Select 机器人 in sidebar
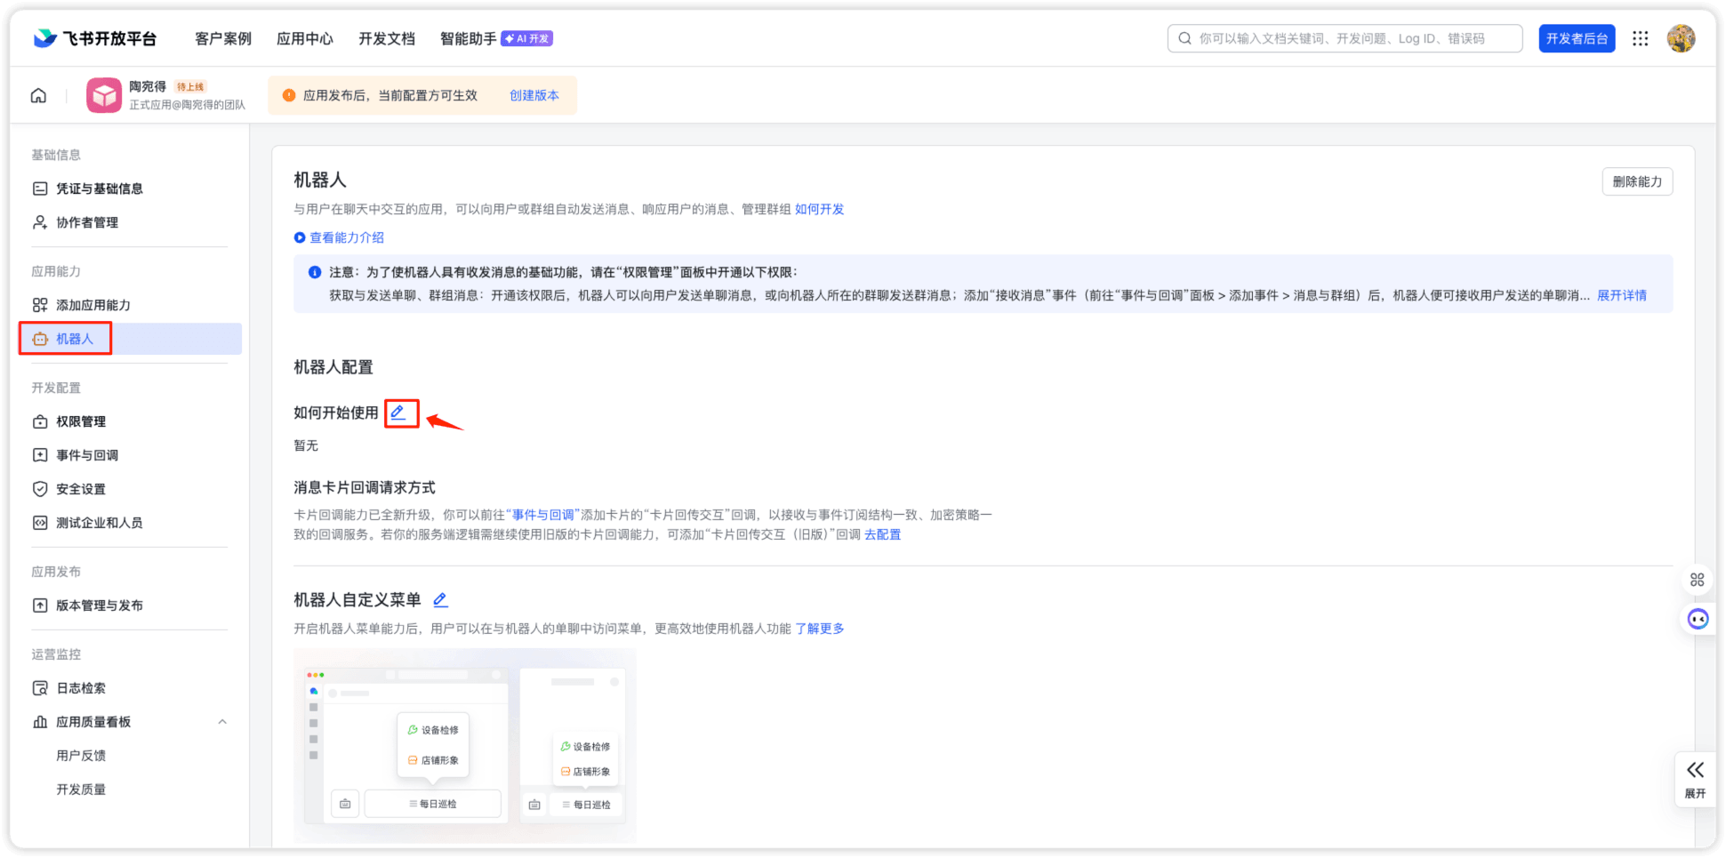Image resolution: width=1726 pixels, height=858 pixels. pos(130,339)
